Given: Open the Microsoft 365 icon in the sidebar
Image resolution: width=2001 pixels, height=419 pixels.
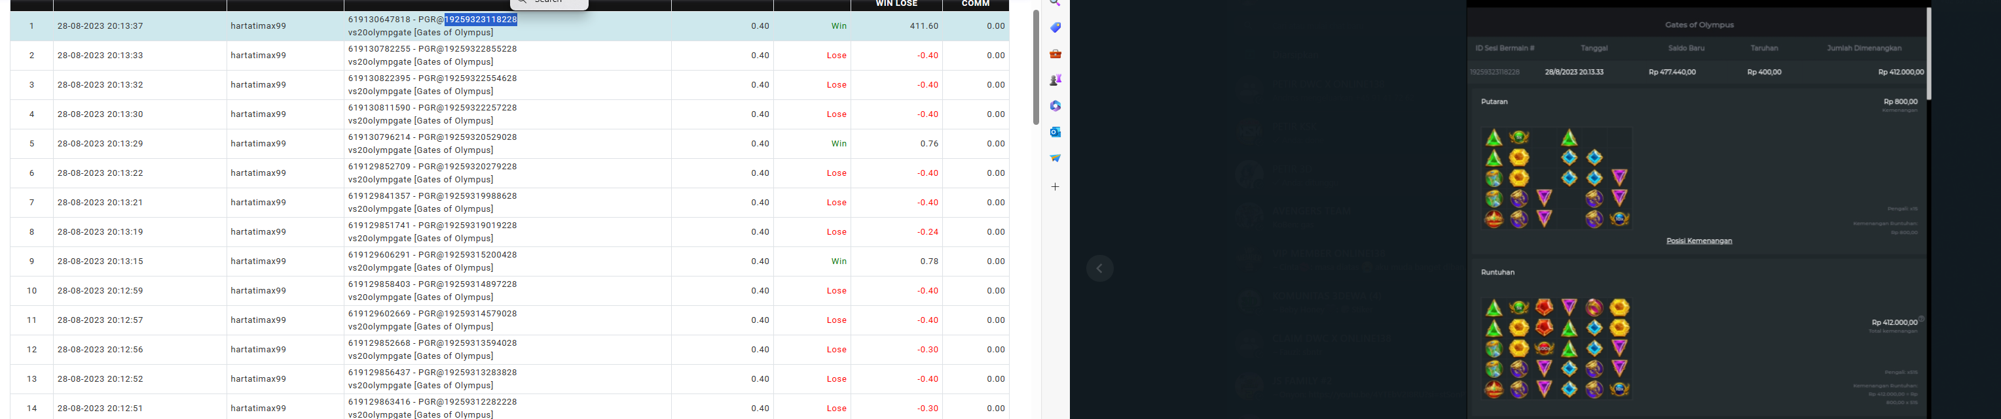Looking at the screenshot, I should 1055,105.
